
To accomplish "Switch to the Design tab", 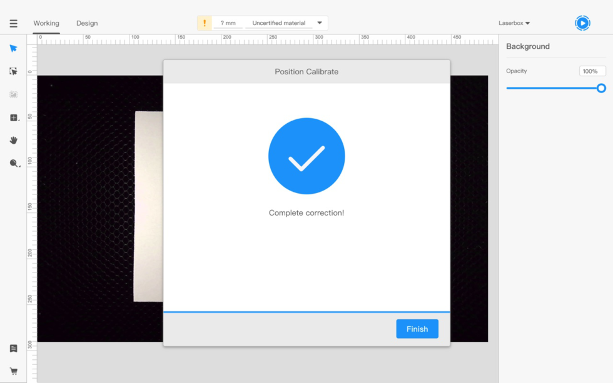I will click(87, 23).
